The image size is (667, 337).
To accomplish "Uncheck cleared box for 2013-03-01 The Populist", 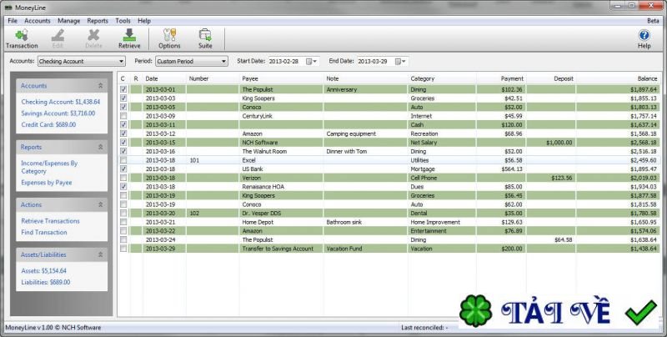I will 123,90.
